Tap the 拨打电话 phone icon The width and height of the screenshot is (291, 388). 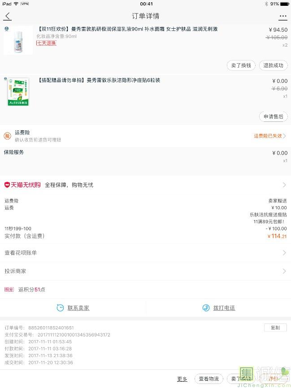point(206,308)
